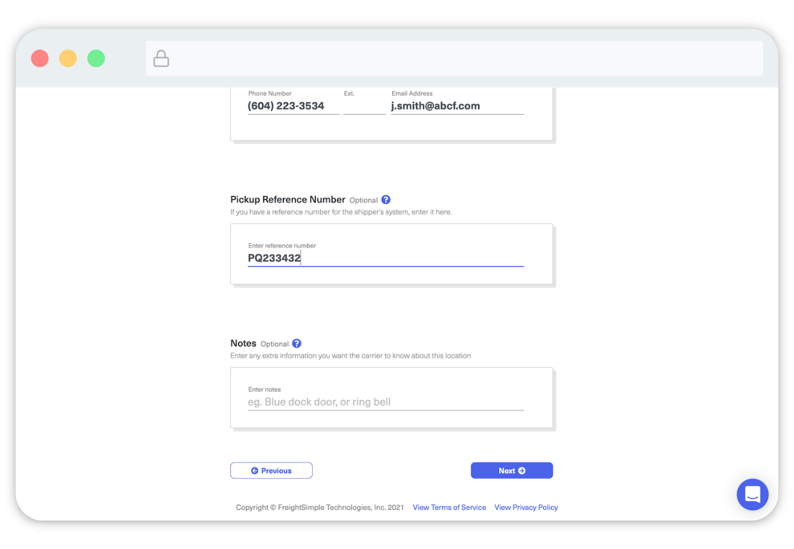
Task: Open View Privacy Policy link
Action: tap(526, 508)
